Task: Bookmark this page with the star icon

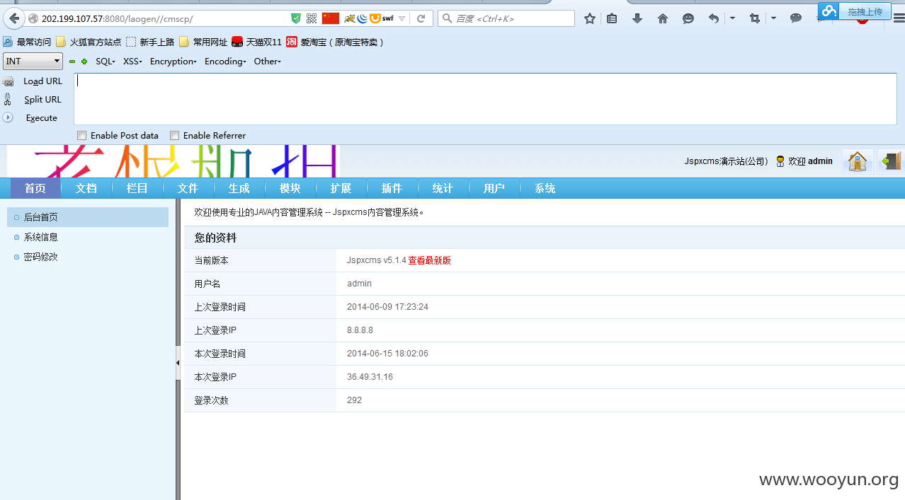Action: coord(589,18)
